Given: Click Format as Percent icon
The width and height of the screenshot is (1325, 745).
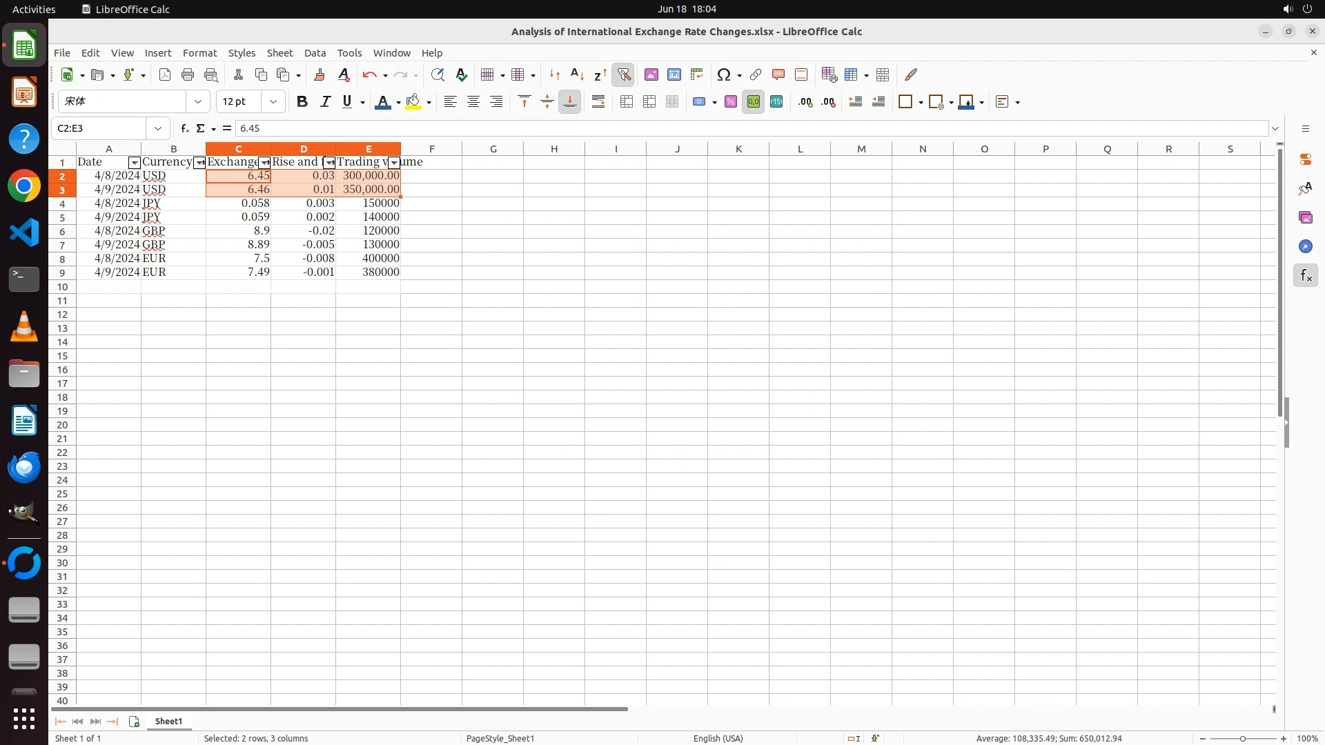Looking at the screenshot, I should pos(730,102).
